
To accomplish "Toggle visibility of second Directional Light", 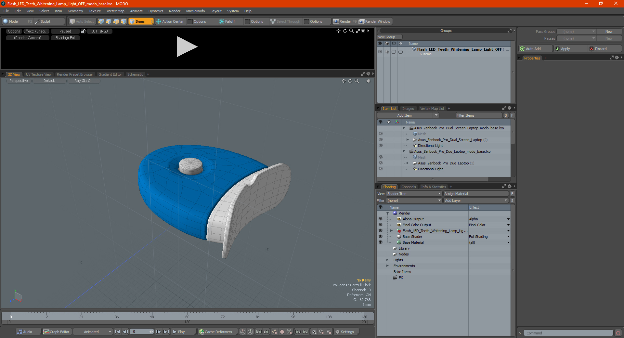I will pos(381,169).
